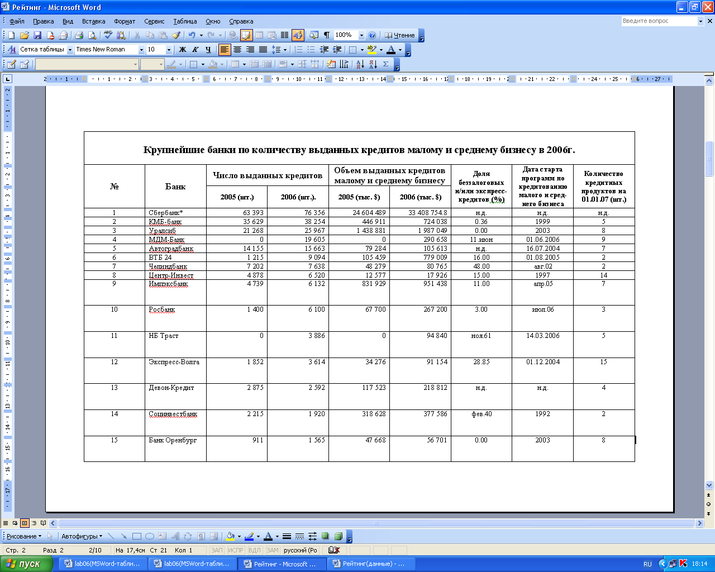This screenshot has width=715, height=572.
Task: Click the пуск Start button
Action: [26, 564]
